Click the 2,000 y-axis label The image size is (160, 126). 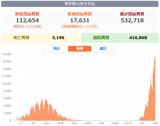[x=7, y=113]
